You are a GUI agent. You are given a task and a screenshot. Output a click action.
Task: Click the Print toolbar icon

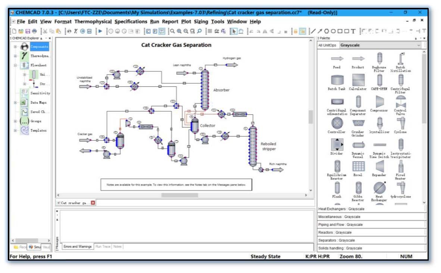coord(34,31)
